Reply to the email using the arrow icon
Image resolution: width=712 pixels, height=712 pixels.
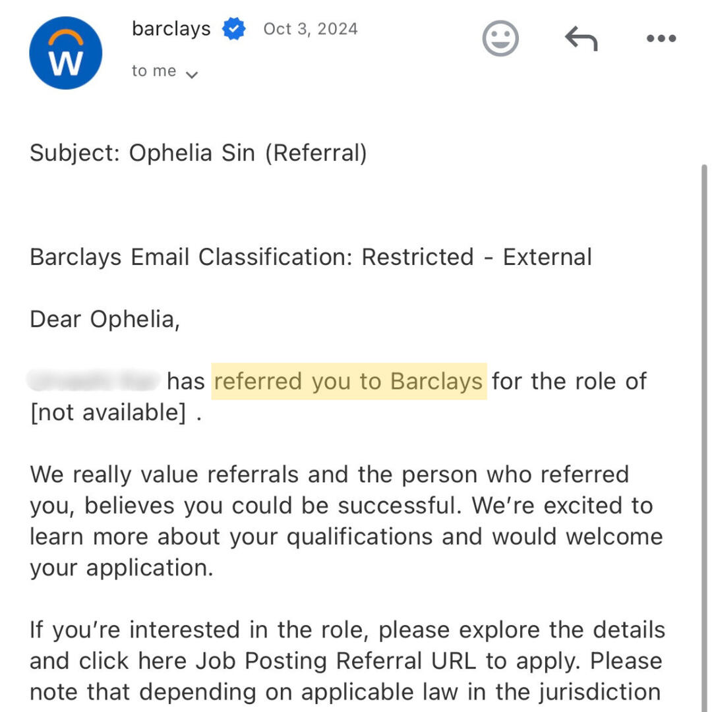point(581,39)
